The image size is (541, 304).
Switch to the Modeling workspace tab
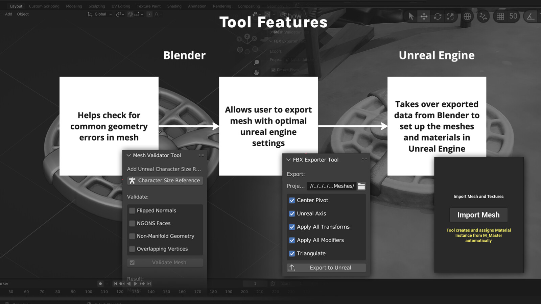74,6
